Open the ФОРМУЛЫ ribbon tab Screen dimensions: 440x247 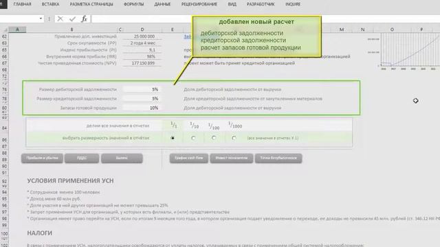(133, 4)
